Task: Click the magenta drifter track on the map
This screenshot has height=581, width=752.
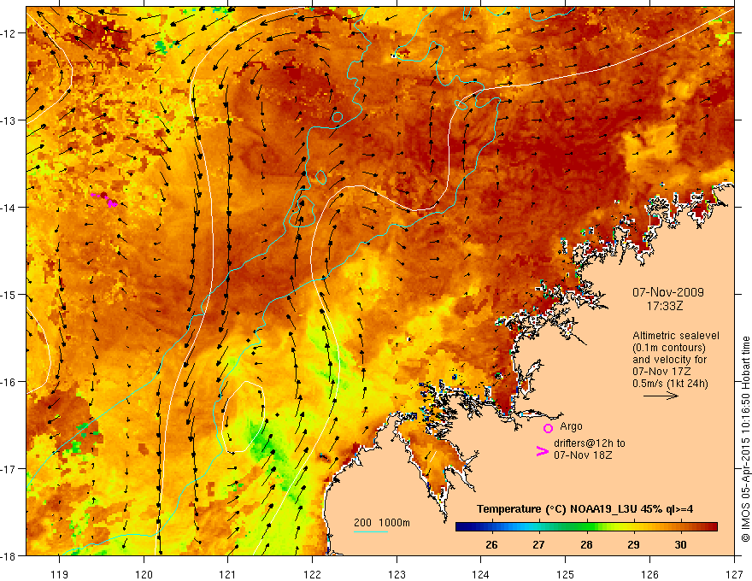Action: [104, 199]
